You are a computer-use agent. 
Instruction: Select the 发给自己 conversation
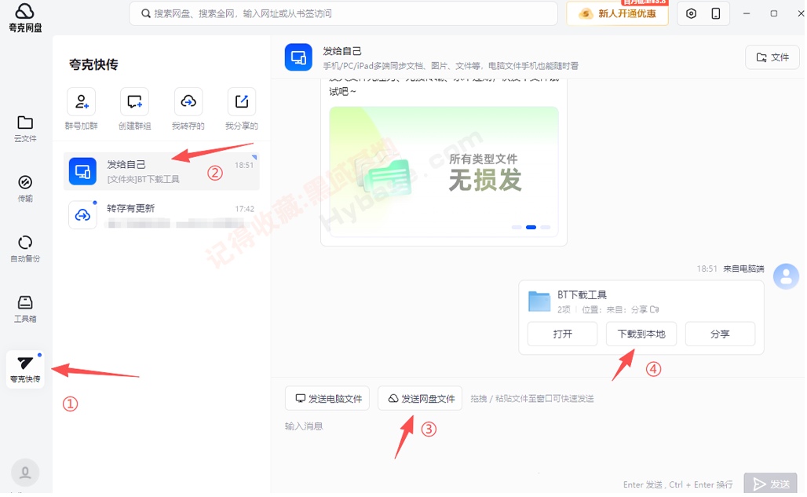tap(162, 171)
